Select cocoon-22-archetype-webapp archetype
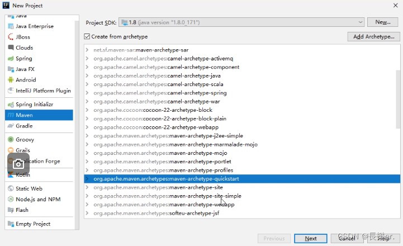 pos(242,127)
